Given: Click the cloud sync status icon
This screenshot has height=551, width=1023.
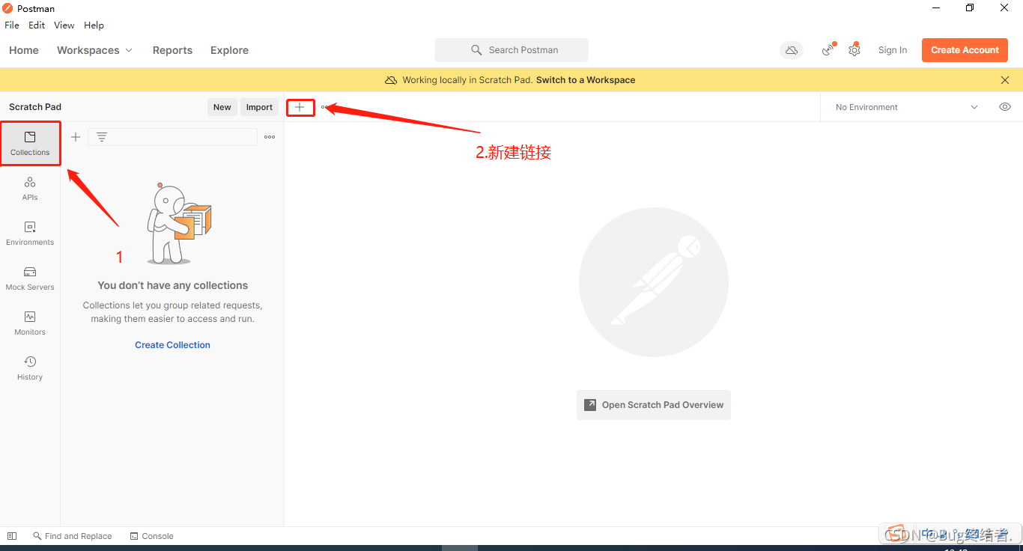Looking at the screenshot, I should point(792,50).
